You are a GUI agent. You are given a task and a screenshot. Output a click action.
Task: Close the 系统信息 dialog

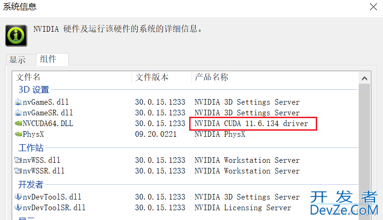tap(373, 7)
